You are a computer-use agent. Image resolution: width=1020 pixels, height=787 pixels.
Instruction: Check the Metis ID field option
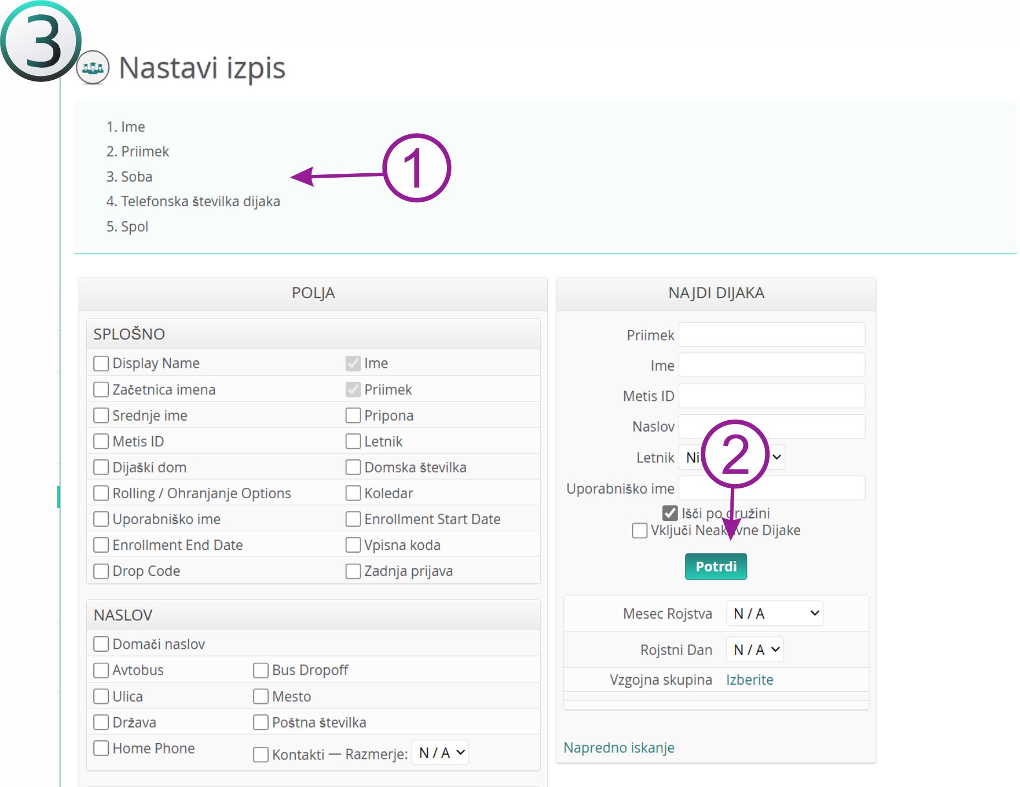pyautogui.click(x=101, y=442)
